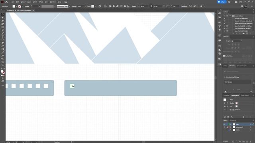Expand the Save For Web JPG Medium action
The height and width of the screenshot is (143, 255).
tap(233, 29)
